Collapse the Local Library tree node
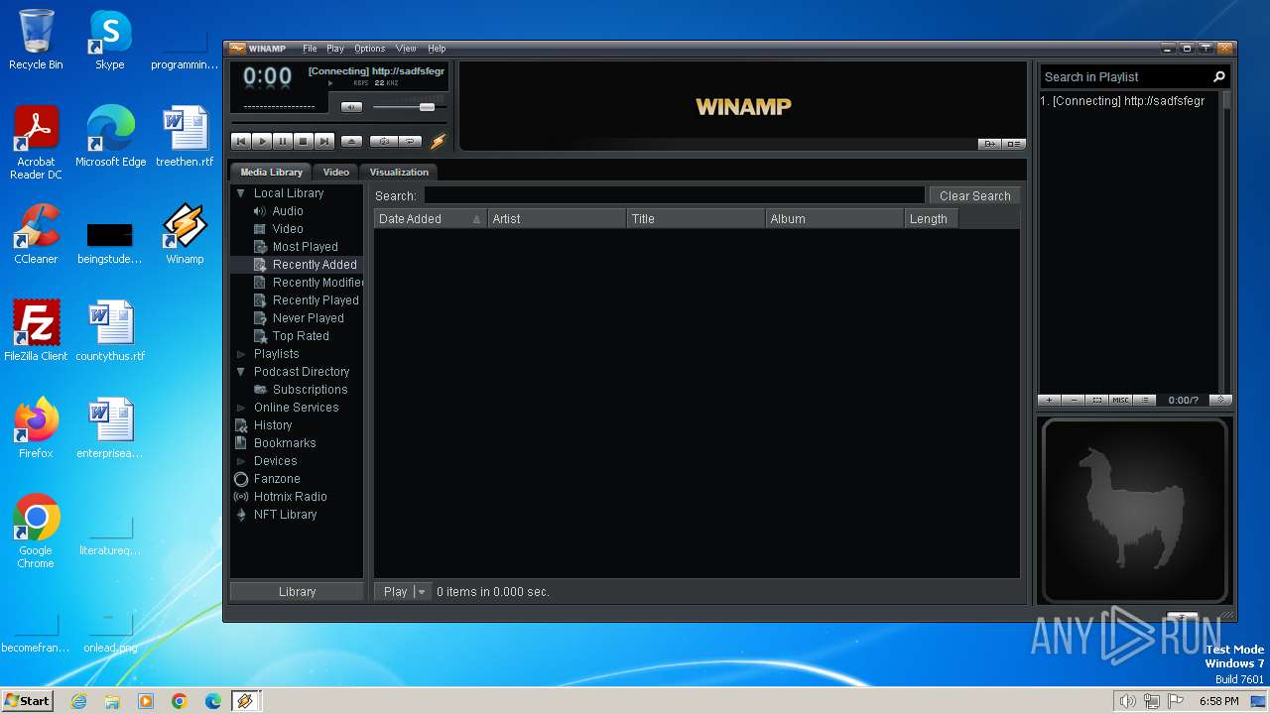Screen dimensions: 1270x714 click(x=240, y=193)
